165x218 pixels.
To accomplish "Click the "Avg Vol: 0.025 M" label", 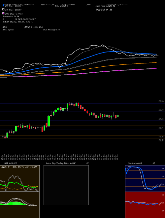I will tap(105, 6).
